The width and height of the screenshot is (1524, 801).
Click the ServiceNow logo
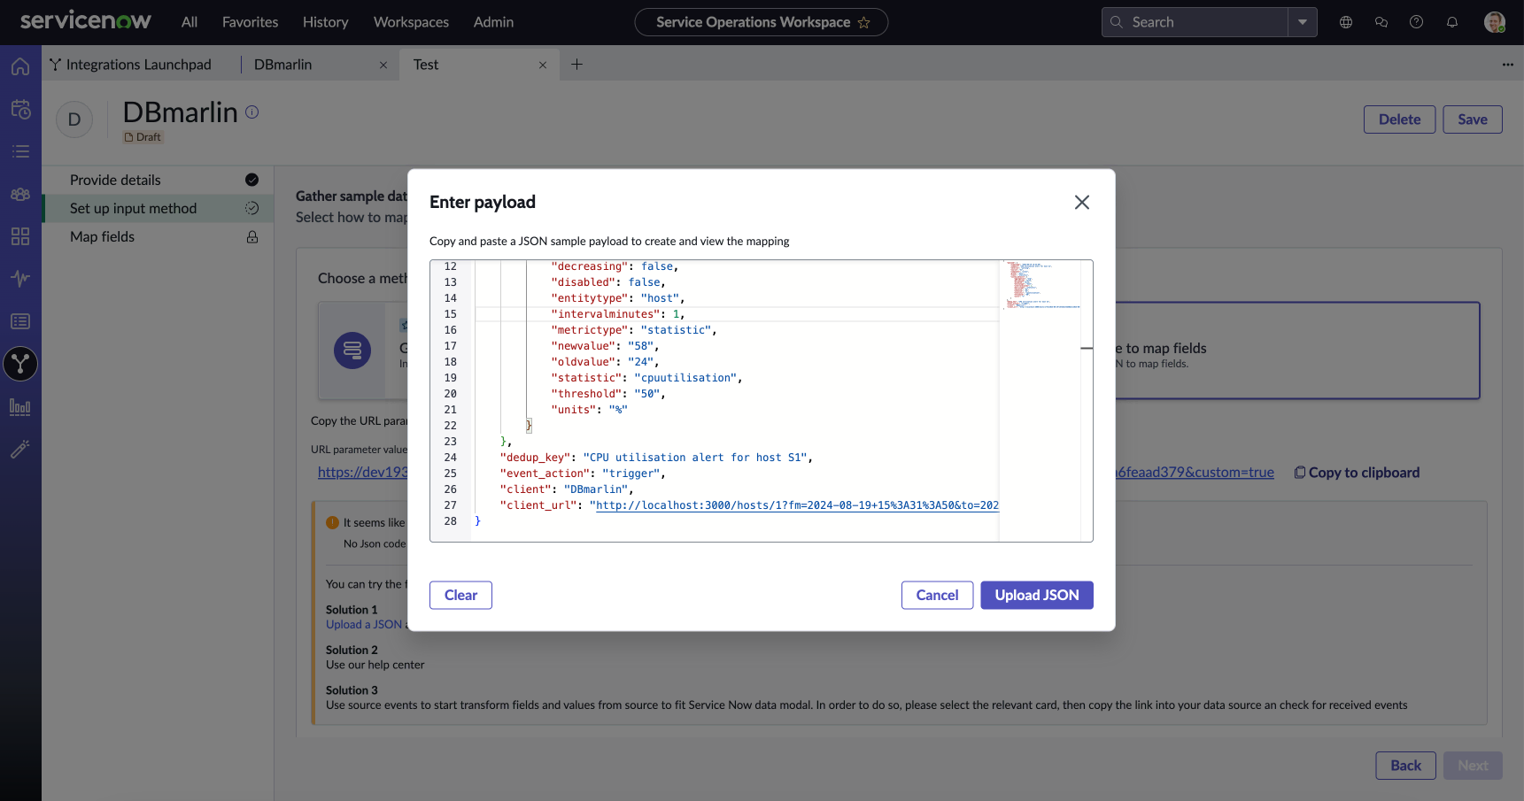coord(86,21)
